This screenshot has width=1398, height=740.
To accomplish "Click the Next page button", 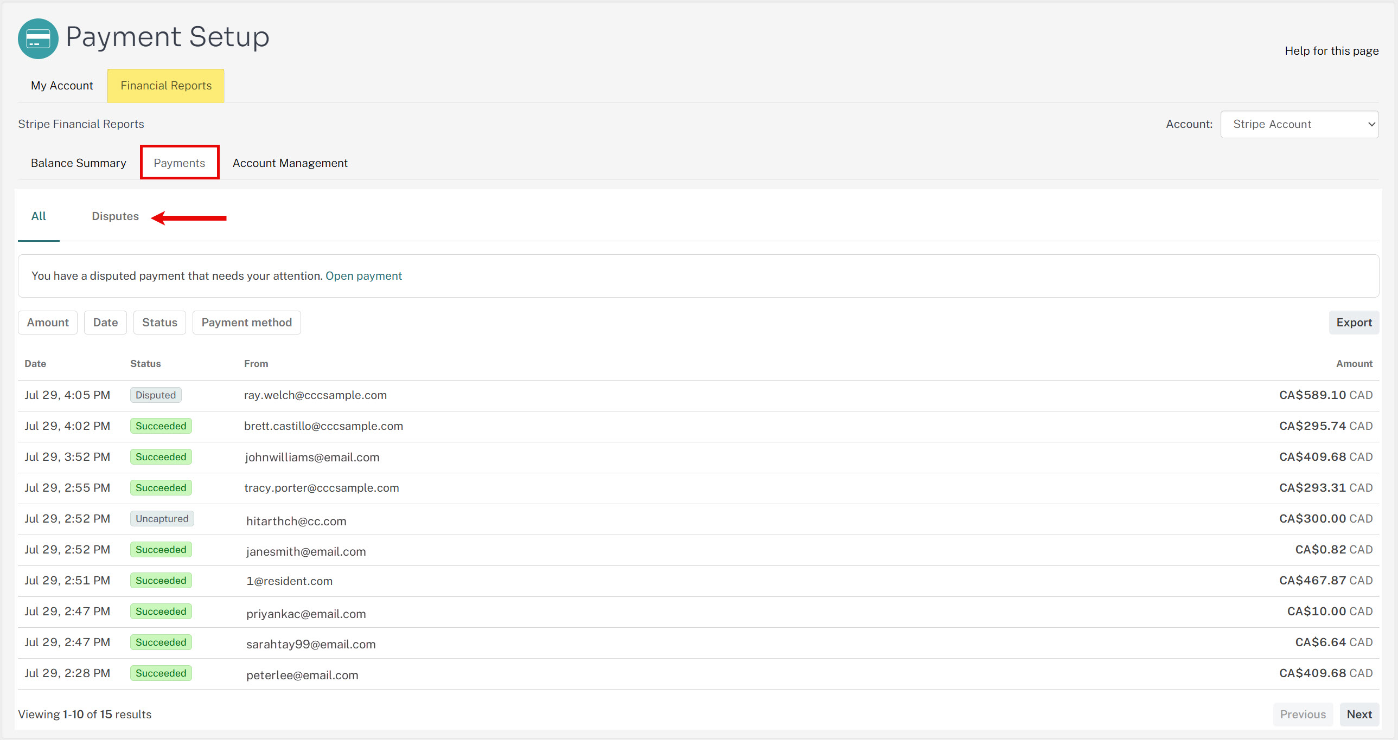I will pos(1359,714).
